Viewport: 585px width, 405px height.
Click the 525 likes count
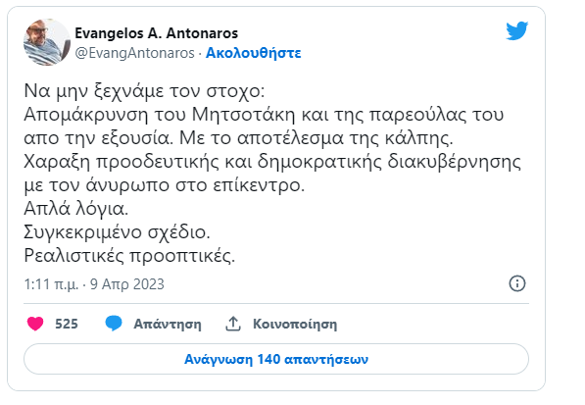tap(67, 324)
